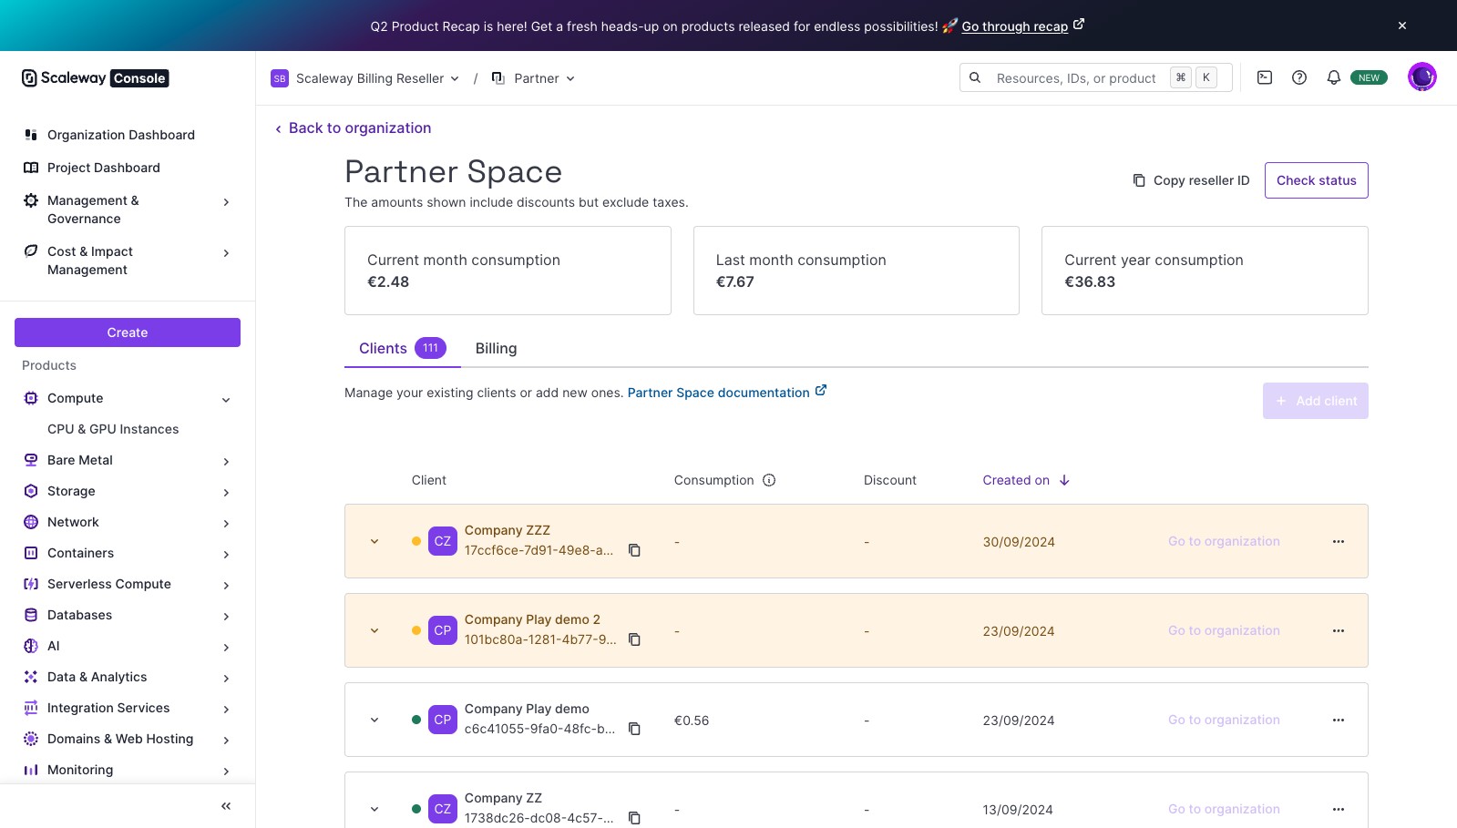Viewport: 1457px width, 828px height.
Task: Open Company Play demo 2 options menu
Action: (x=1339, y=630)
